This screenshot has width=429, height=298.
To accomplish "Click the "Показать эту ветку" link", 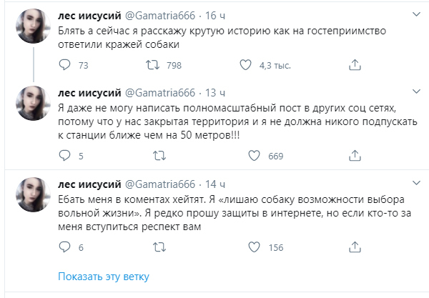I will 104,277.
